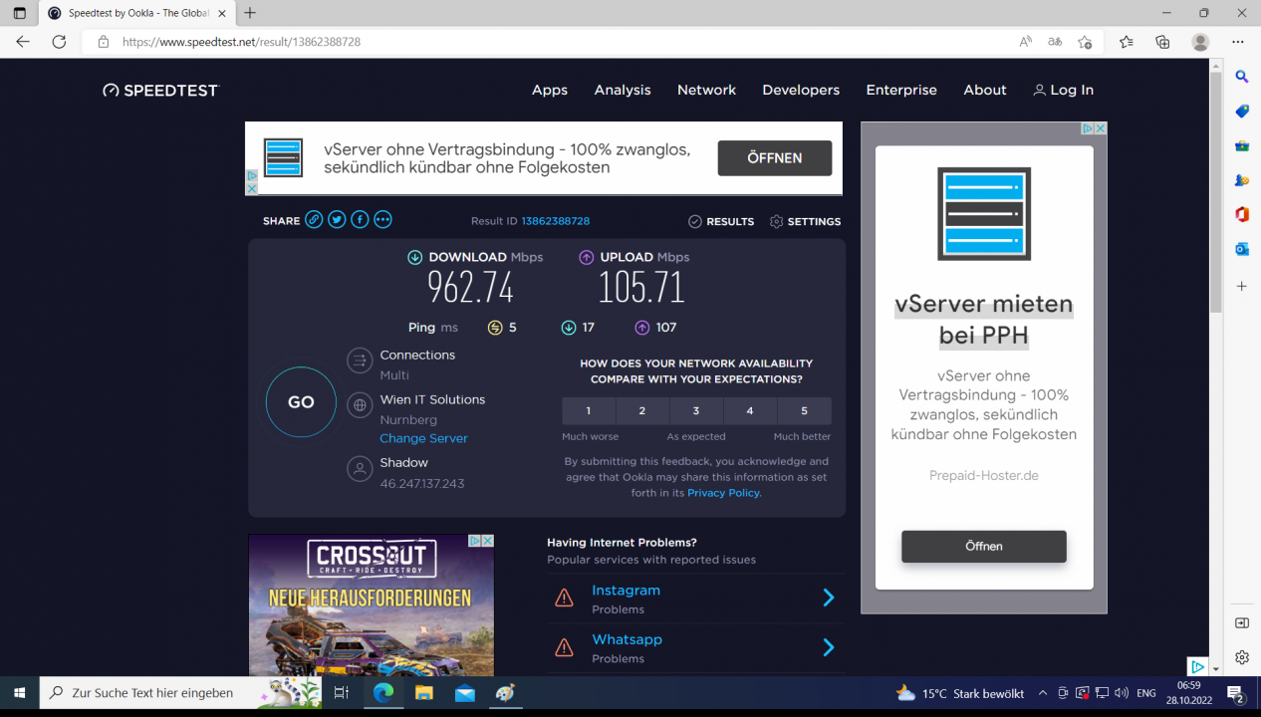Viewport: 1261px width, 717px height.
Task: Share result on Facebook
Action: (360, 220)
